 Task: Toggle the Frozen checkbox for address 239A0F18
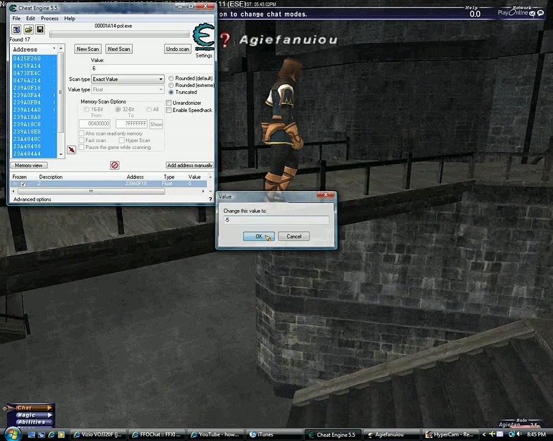[x=23, y=184]
